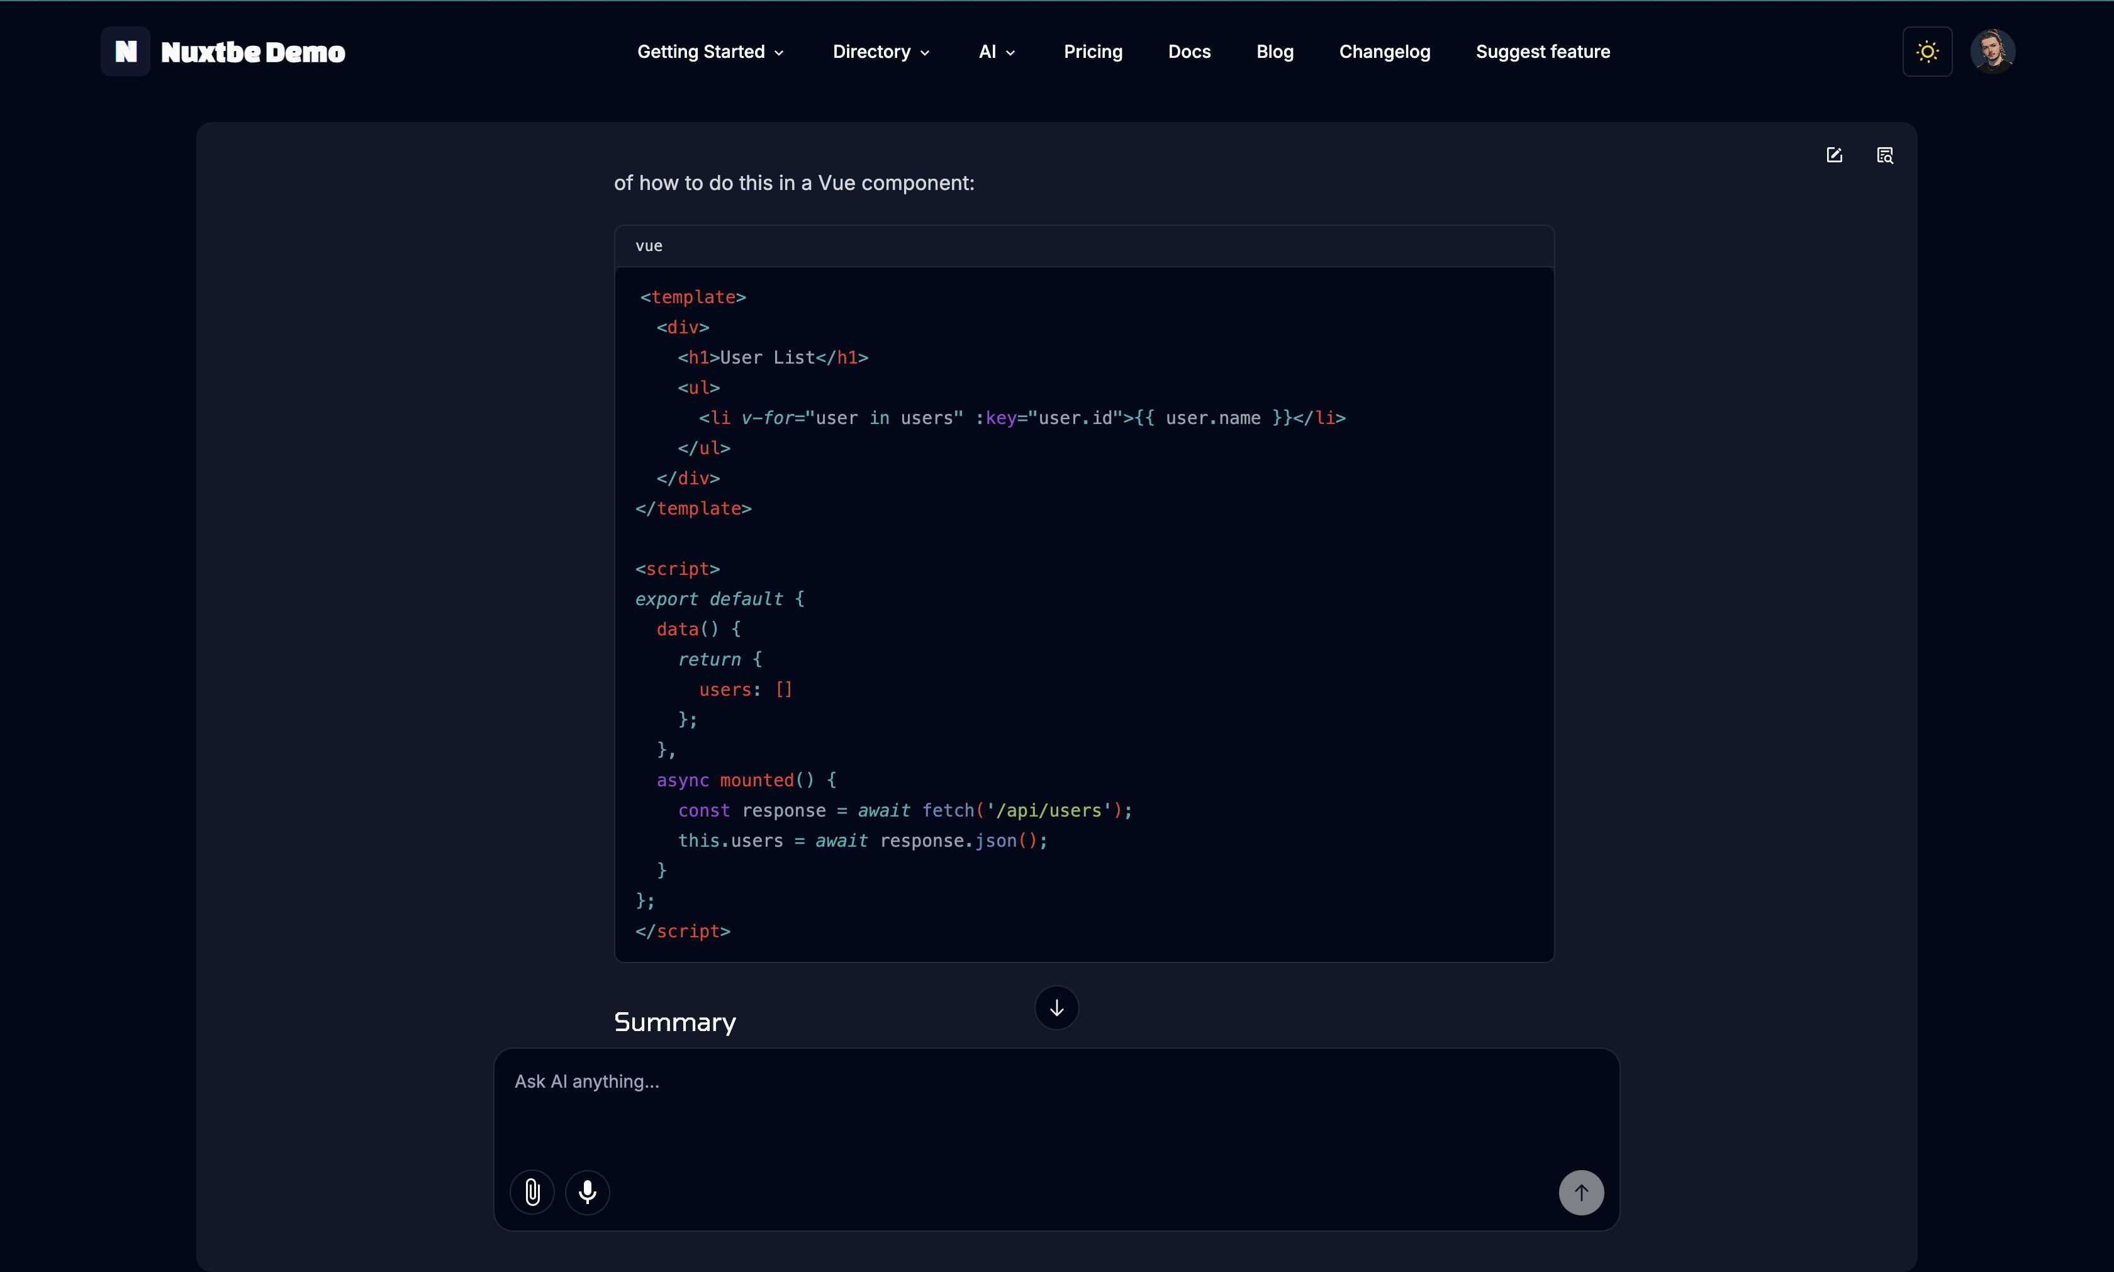Screen dimensions: 2114x1272
Task: Click the vue code block language label
Action: click(x=648, y=245)
